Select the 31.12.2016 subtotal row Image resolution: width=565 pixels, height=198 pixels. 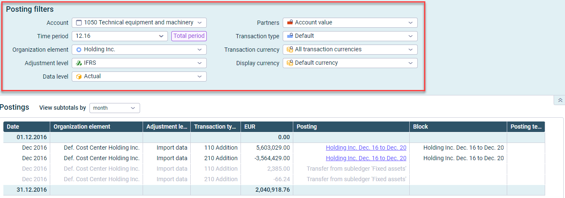[274, 190]
